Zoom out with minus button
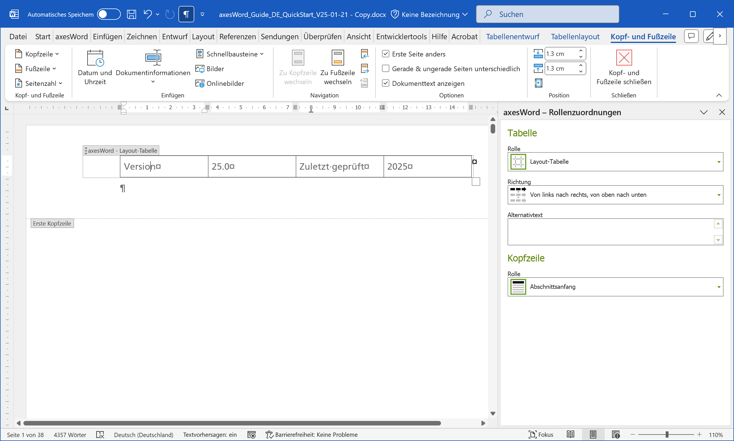 [633, 435]
